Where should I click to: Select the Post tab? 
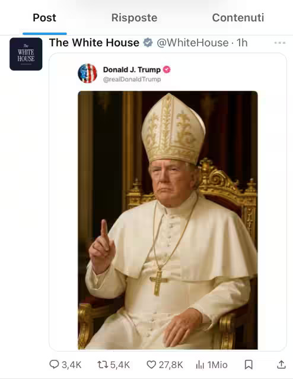(44, 18)
